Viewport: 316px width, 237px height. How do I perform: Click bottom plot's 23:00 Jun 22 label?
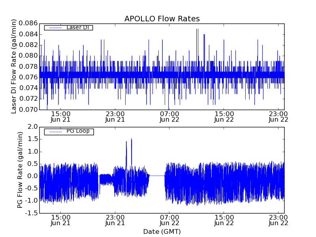(x=278, y=220)
